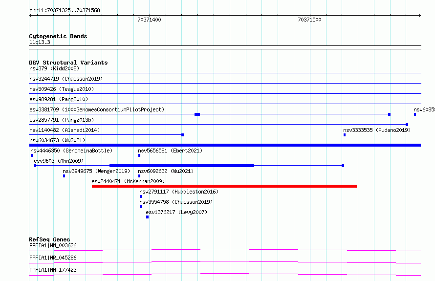This screenshot has height=281, width=435.
Task: Click the Cytogenetic Bands track heading
Action: click(58, 36)
